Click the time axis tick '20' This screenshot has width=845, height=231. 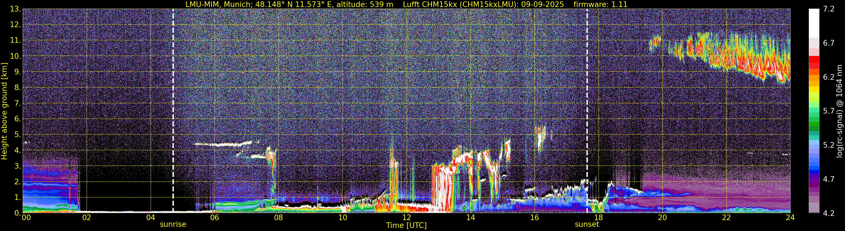pos(662,218)
